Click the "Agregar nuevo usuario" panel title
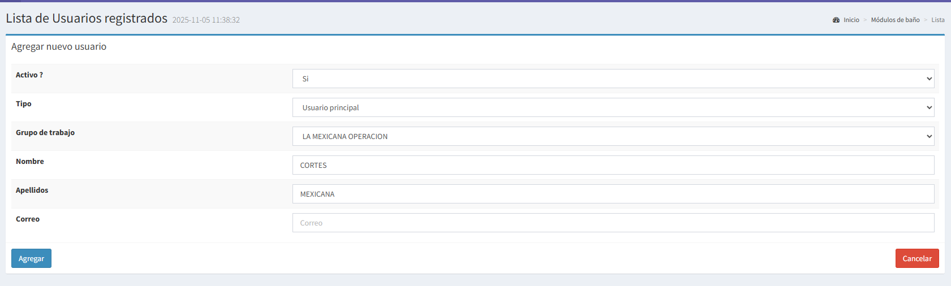 [59, 46]
